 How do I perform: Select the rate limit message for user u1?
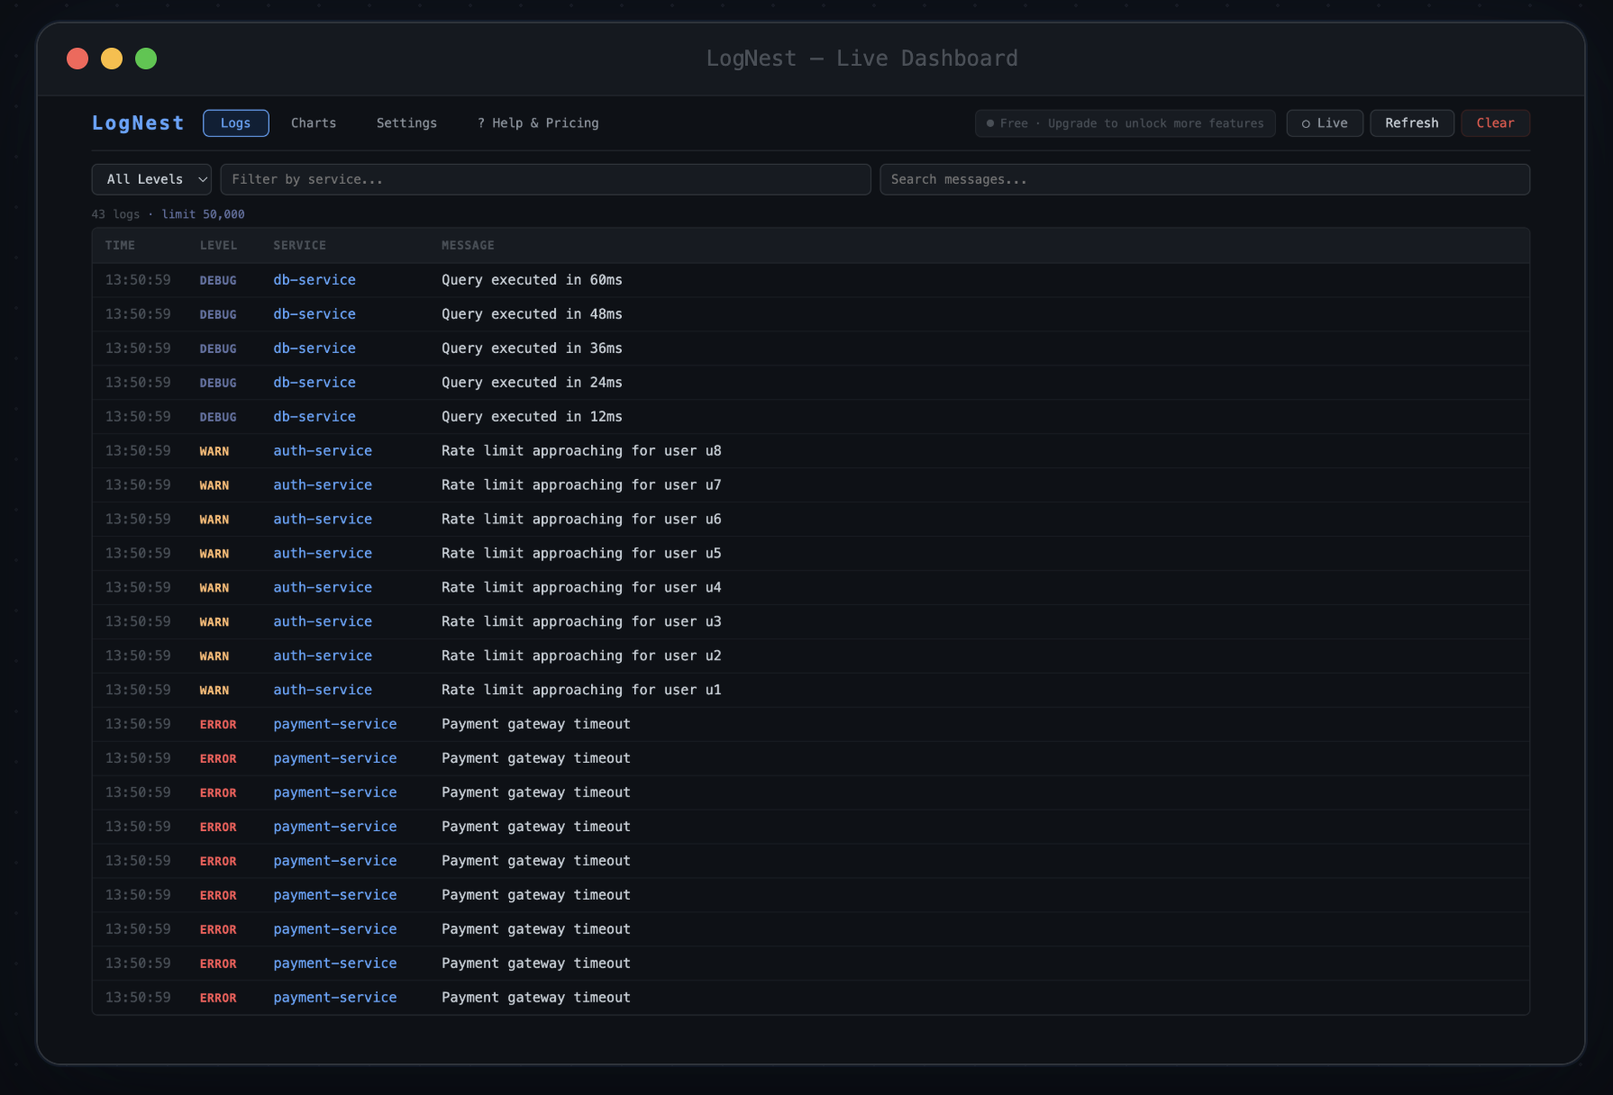coord(581,691)
